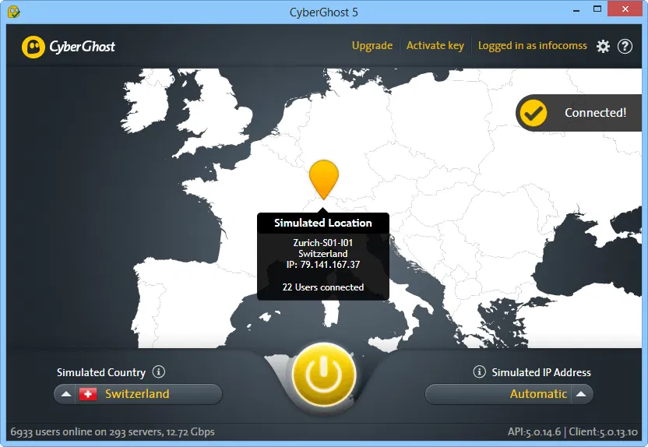Expand the Simulated IP Address arrow
The height and width of the screenshot is (447, 648).
pyautogui.click(x=581, y=394)
